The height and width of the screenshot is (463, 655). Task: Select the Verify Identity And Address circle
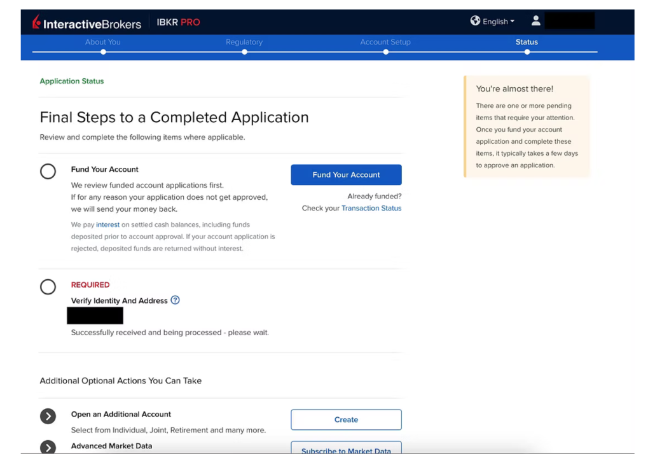[48, 287]
